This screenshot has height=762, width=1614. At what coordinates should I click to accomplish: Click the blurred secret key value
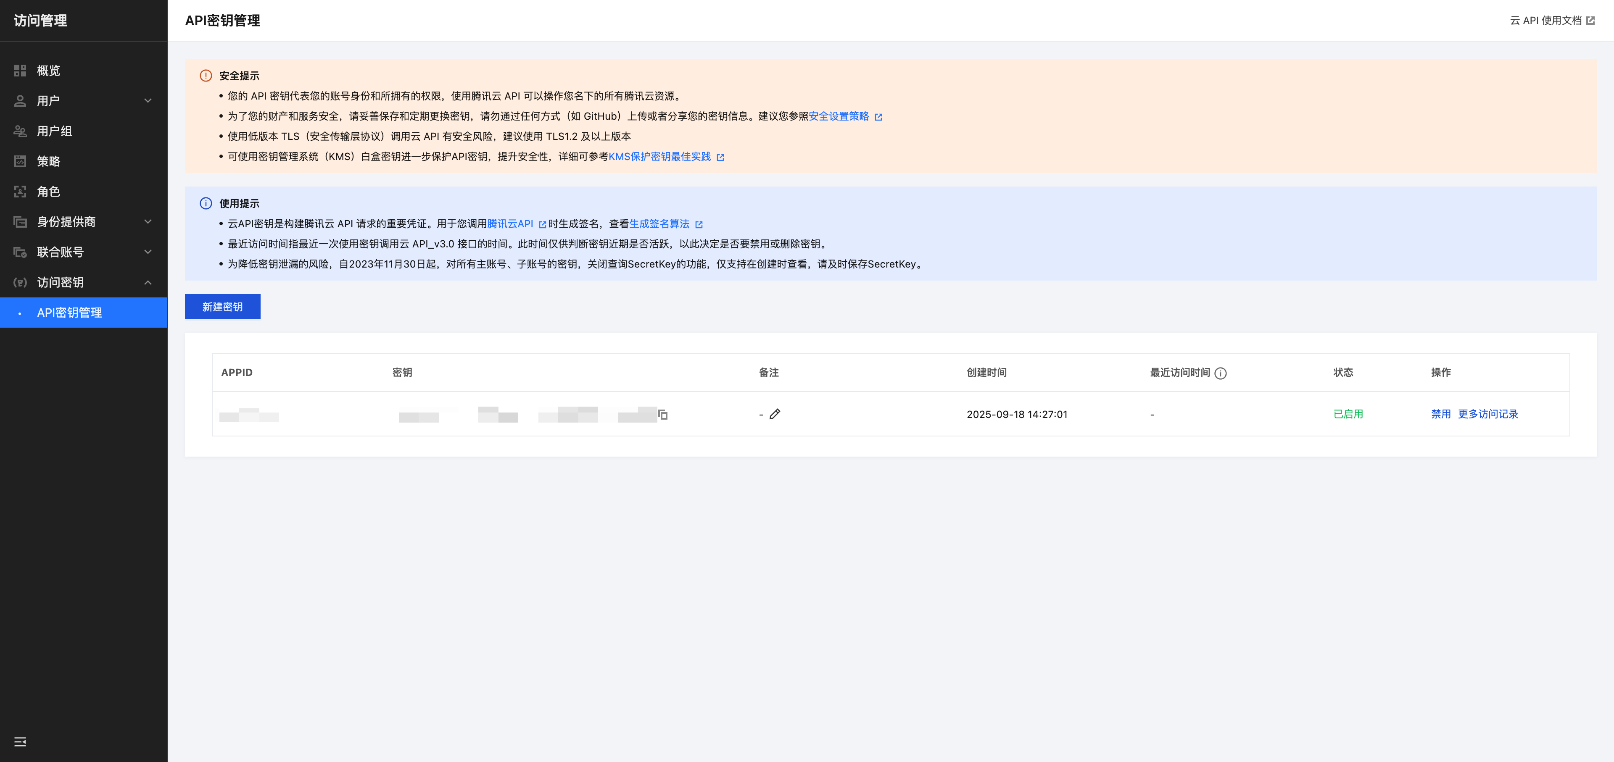click(x=527, y=415)
